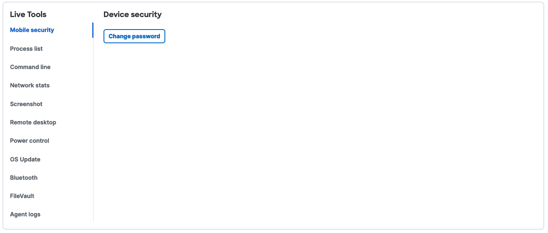Open Power control options
The width and height of the screenshot is (548, 233).
pos(30,141)
